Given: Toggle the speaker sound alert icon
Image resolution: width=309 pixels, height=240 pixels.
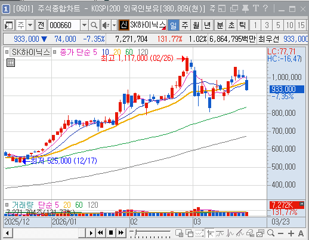Looking at the screenshot, I should (x=106, y=25).
